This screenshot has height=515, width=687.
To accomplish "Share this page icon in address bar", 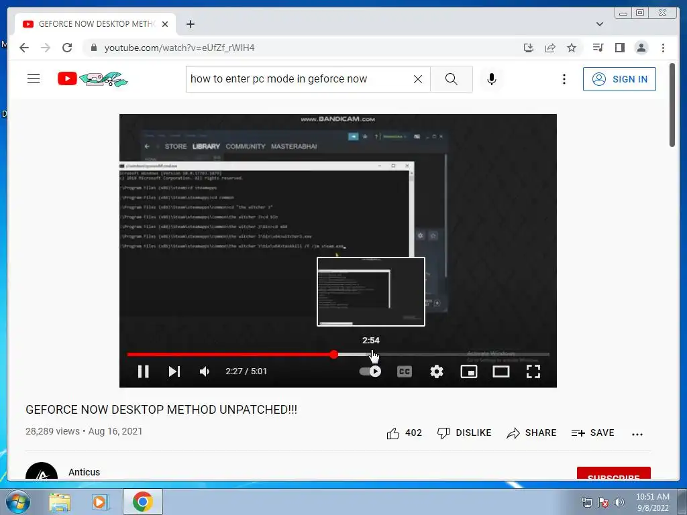I will tap(550, 48).
